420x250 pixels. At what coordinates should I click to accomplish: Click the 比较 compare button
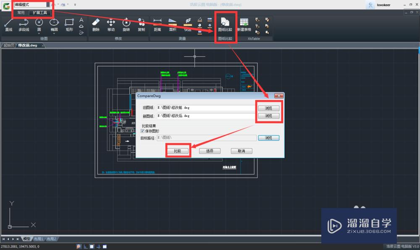(178, 151)
